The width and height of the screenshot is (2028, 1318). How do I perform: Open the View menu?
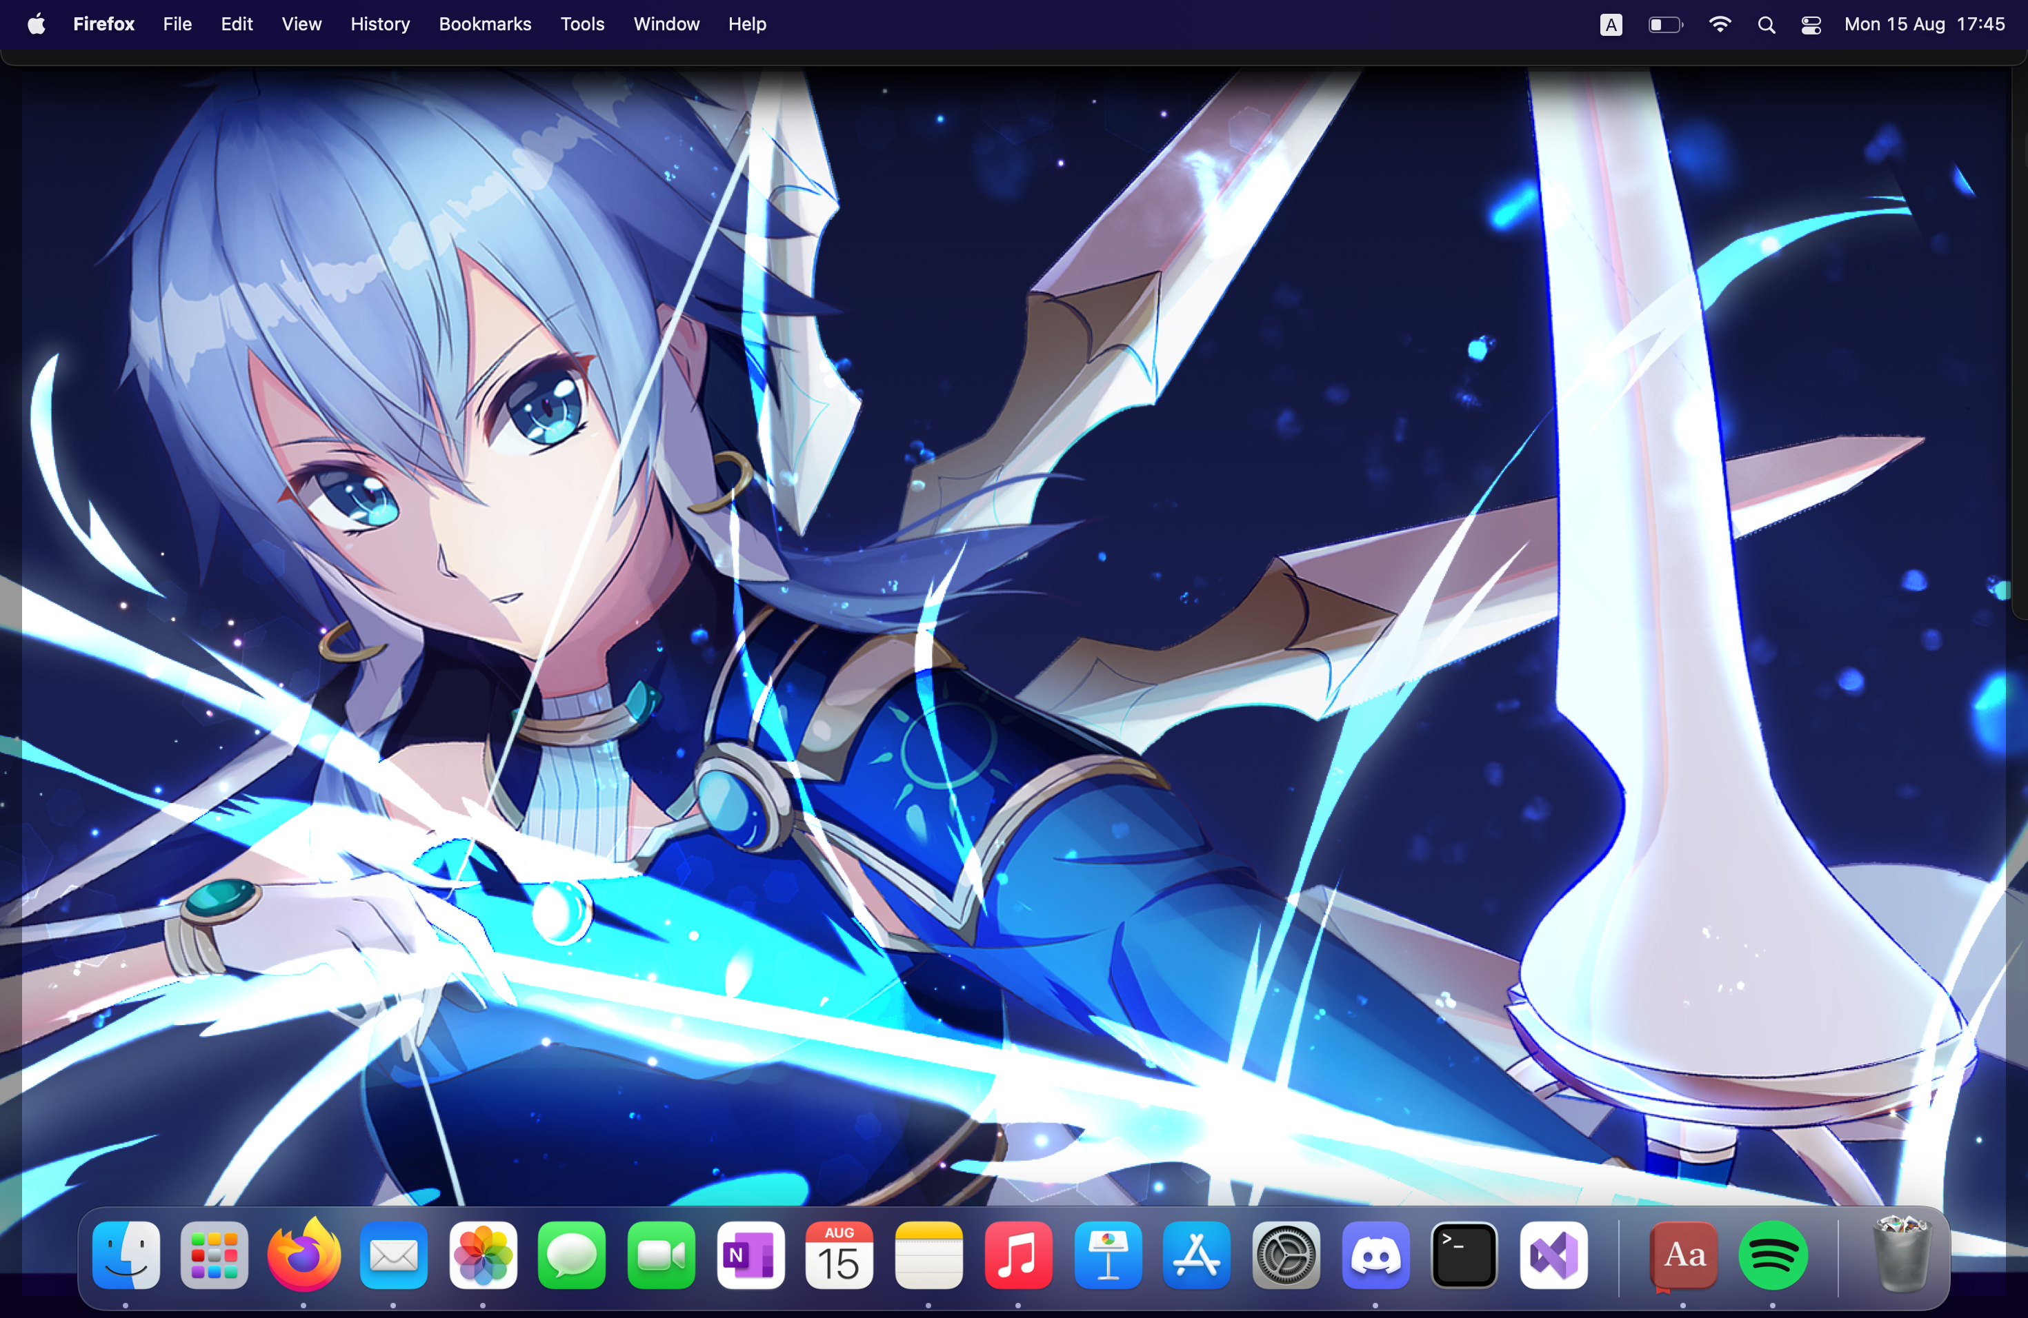pos(301,24)
